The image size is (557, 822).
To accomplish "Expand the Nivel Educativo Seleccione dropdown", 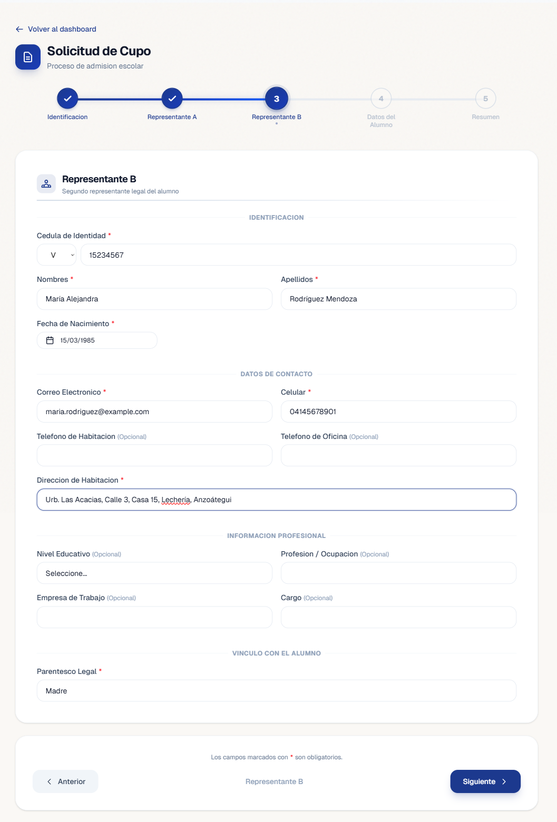I will pos(154,573).
